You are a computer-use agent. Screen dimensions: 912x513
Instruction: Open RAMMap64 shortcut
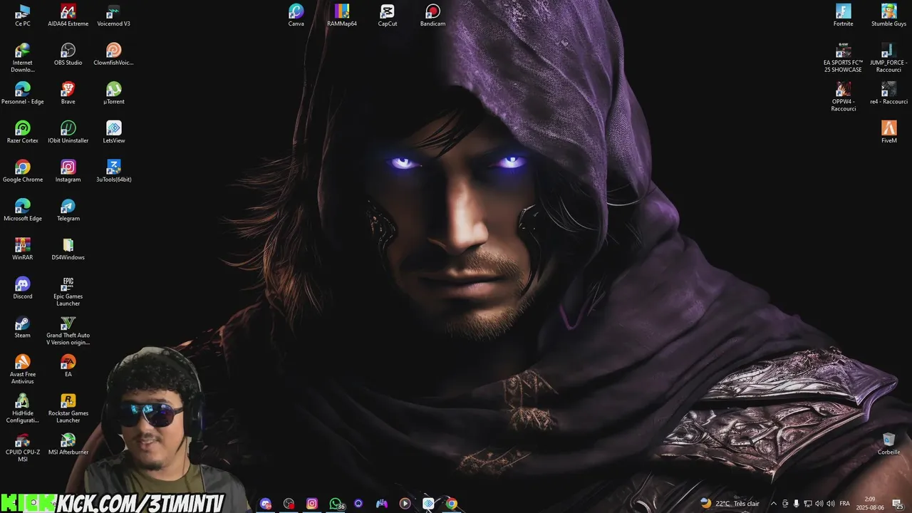(x=342, y=15)
